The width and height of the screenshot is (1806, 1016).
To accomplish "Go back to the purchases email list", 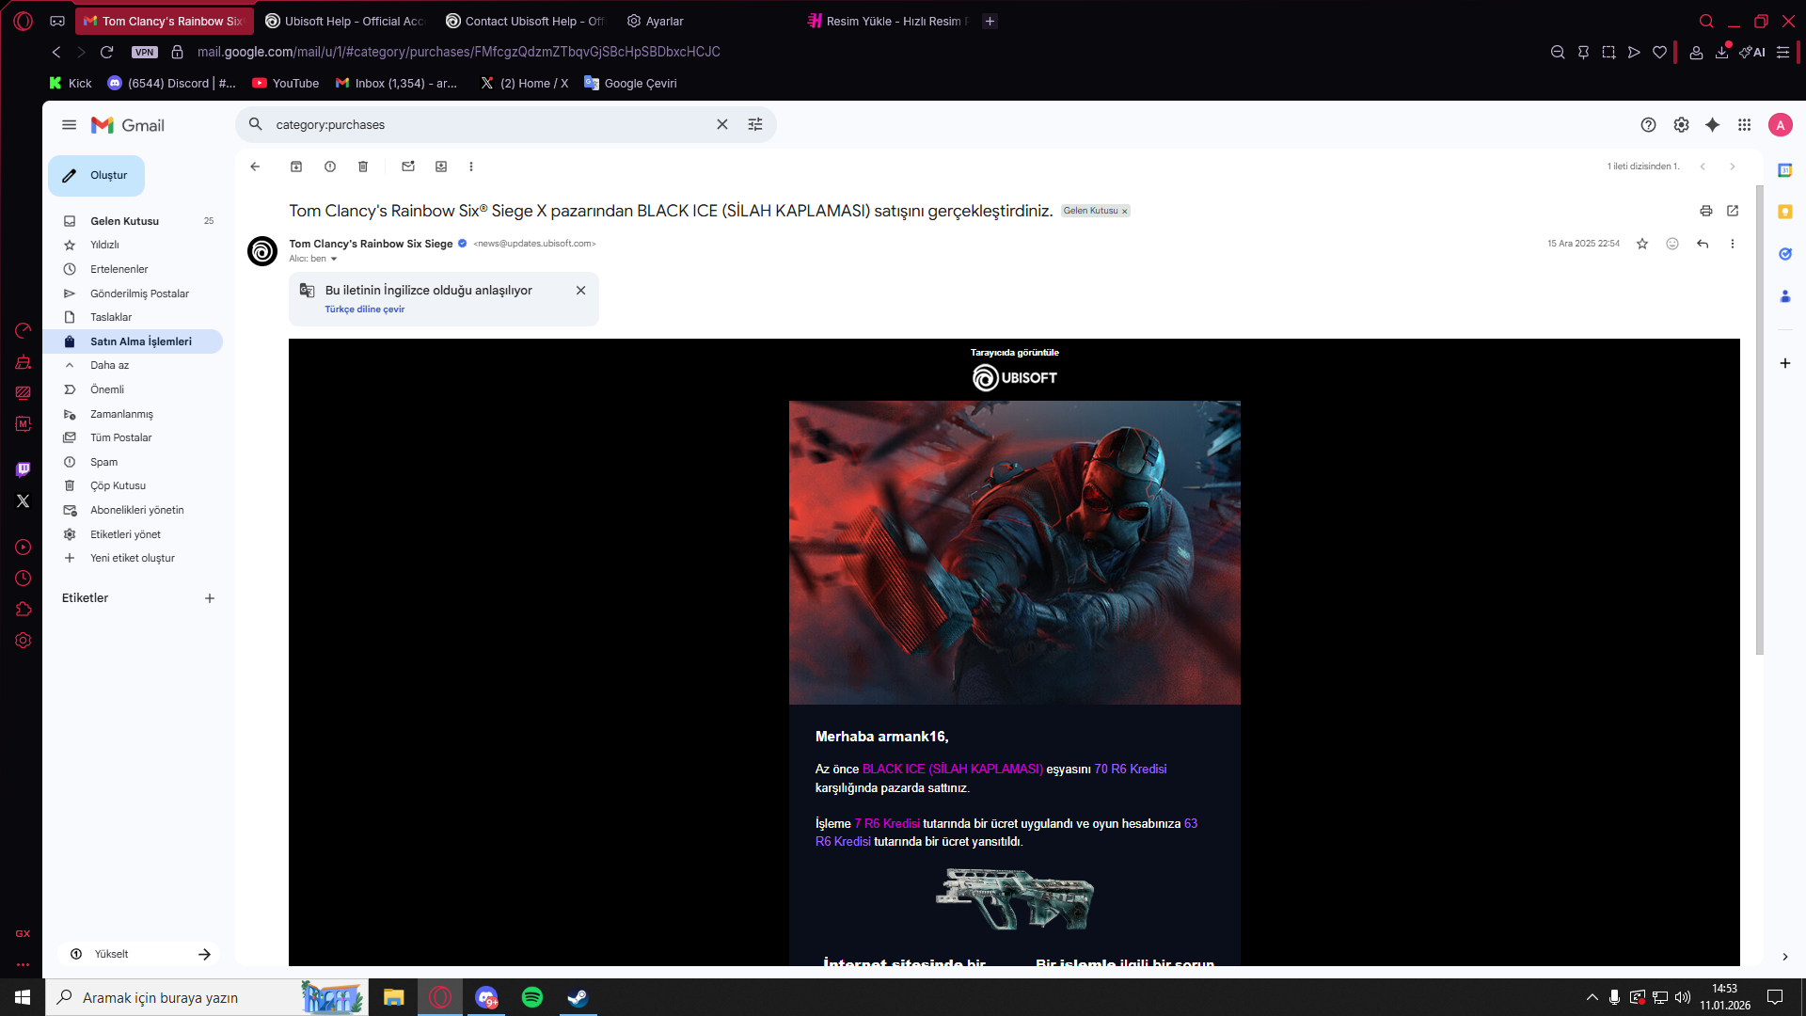I will tap(255, 167).
